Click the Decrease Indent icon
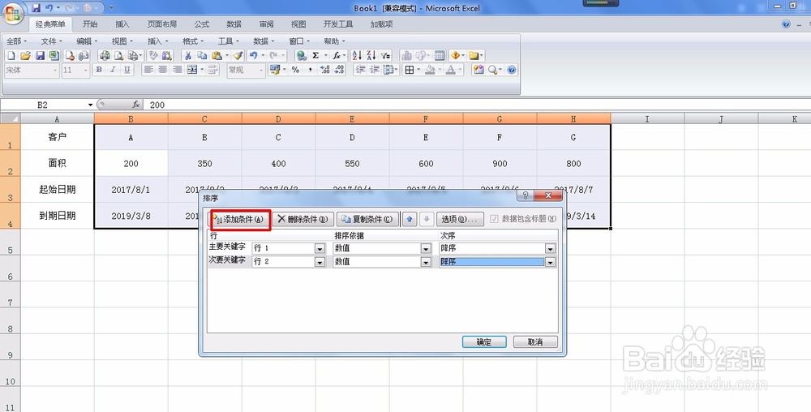This screenshot has width=811, height=412. (361, 70)
